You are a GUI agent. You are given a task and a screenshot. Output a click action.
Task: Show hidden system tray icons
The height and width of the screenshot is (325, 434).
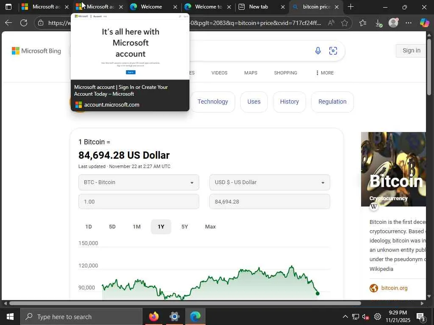click(345, 317)
